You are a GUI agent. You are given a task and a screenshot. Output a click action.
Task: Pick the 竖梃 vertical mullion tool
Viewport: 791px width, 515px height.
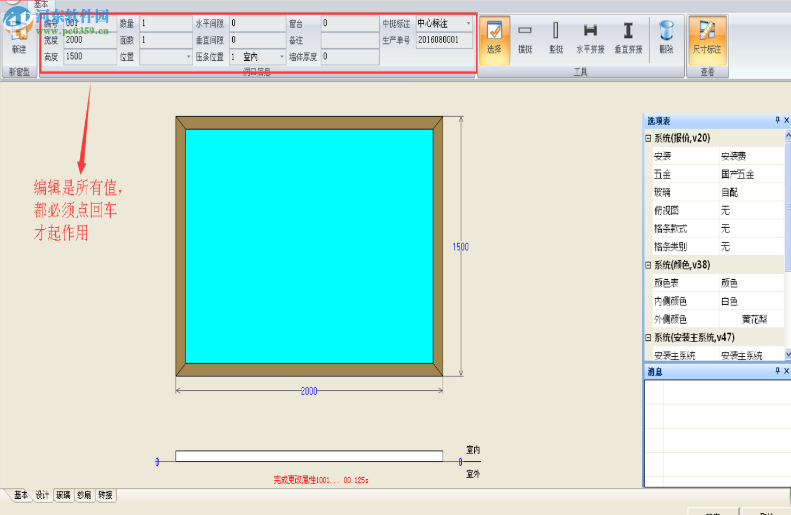coord(556,40)
